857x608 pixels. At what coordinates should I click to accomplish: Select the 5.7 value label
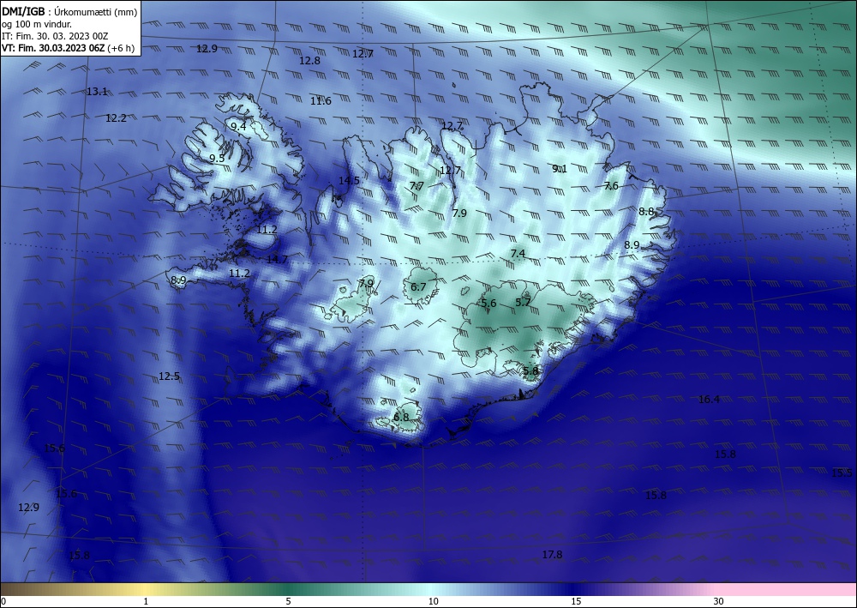[523, 303]
